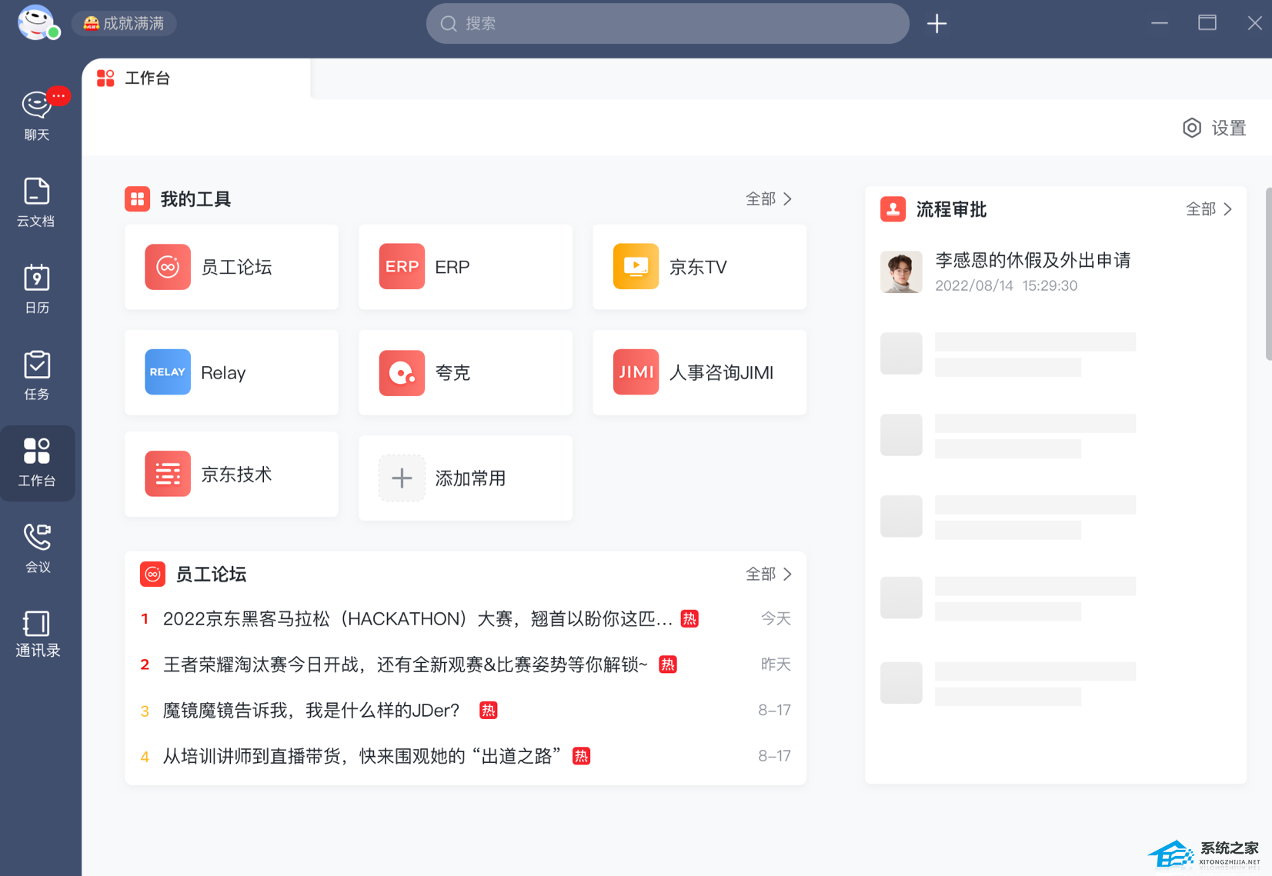1272x876 pixels.
Task: Click 李感恩's avatar thumbnail
Action: [901, 271]
